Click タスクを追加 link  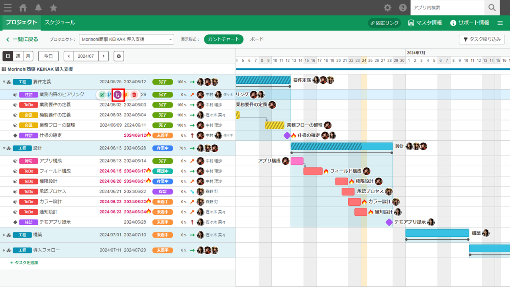pyautogui.click(x=24, y=263)
